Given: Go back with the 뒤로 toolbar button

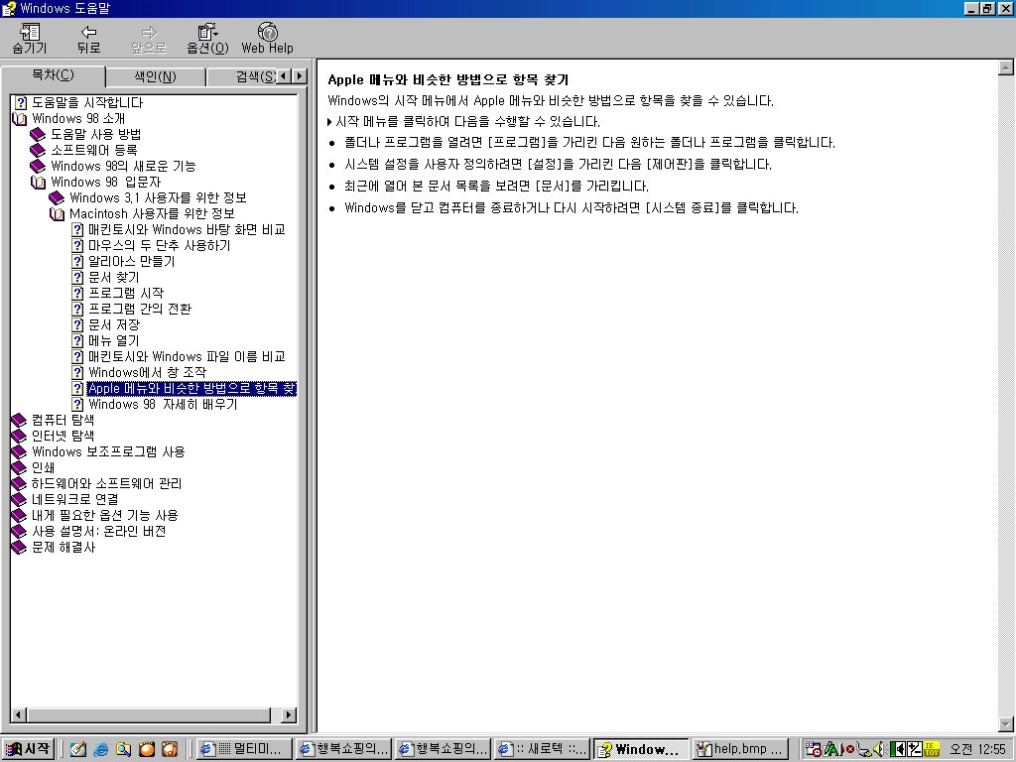Looking at the screenshot, I should pos(88,39).
